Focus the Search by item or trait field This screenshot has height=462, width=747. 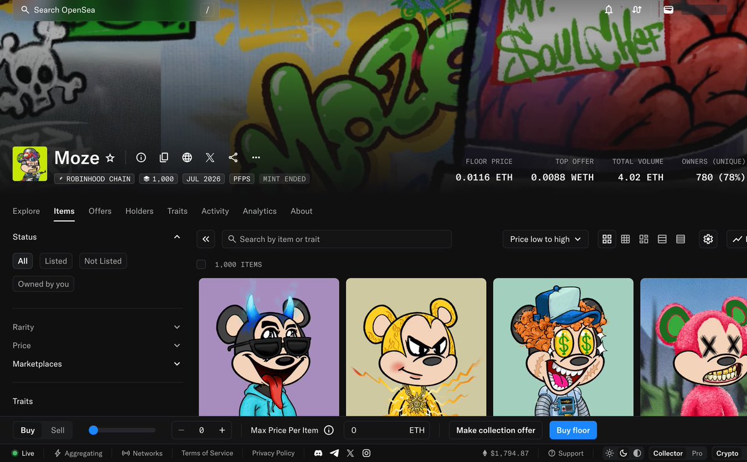(x=337, y=239)
